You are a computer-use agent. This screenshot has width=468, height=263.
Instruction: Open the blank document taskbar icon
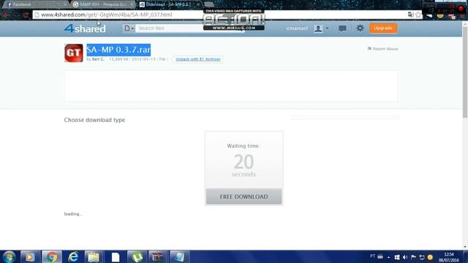pos(116,256)
